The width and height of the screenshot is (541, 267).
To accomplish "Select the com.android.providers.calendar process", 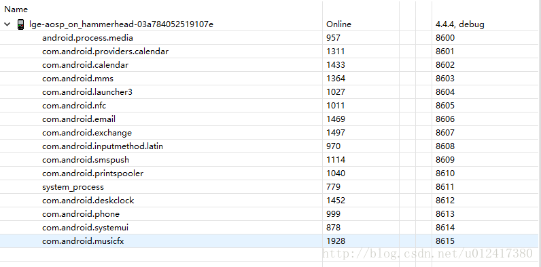I will [105, 52].
